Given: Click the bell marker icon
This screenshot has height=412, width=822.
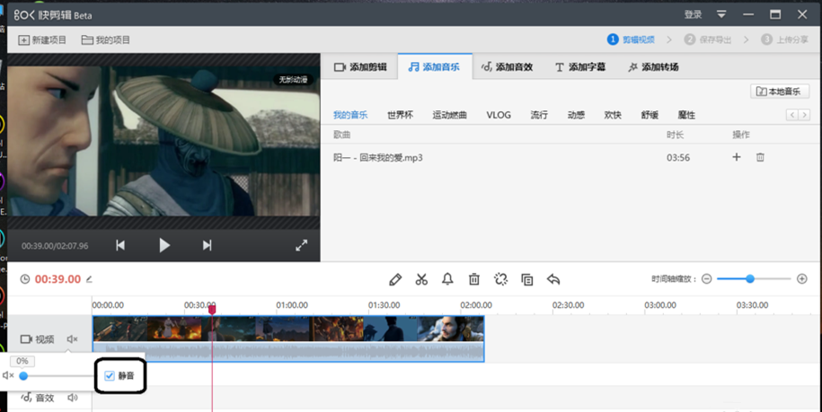Looking at the screenshot, I should [447, 279].
